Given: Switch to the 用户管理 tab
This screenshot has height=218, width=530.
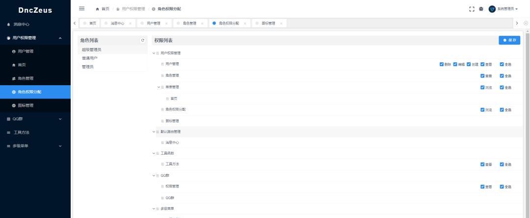Looking at the screenshot, I should pos(154,24).
